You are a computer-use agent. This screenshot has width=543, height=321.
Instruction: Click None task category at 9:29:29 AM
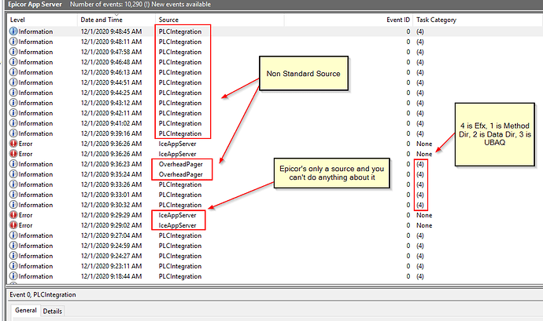(x=424, y=215)
